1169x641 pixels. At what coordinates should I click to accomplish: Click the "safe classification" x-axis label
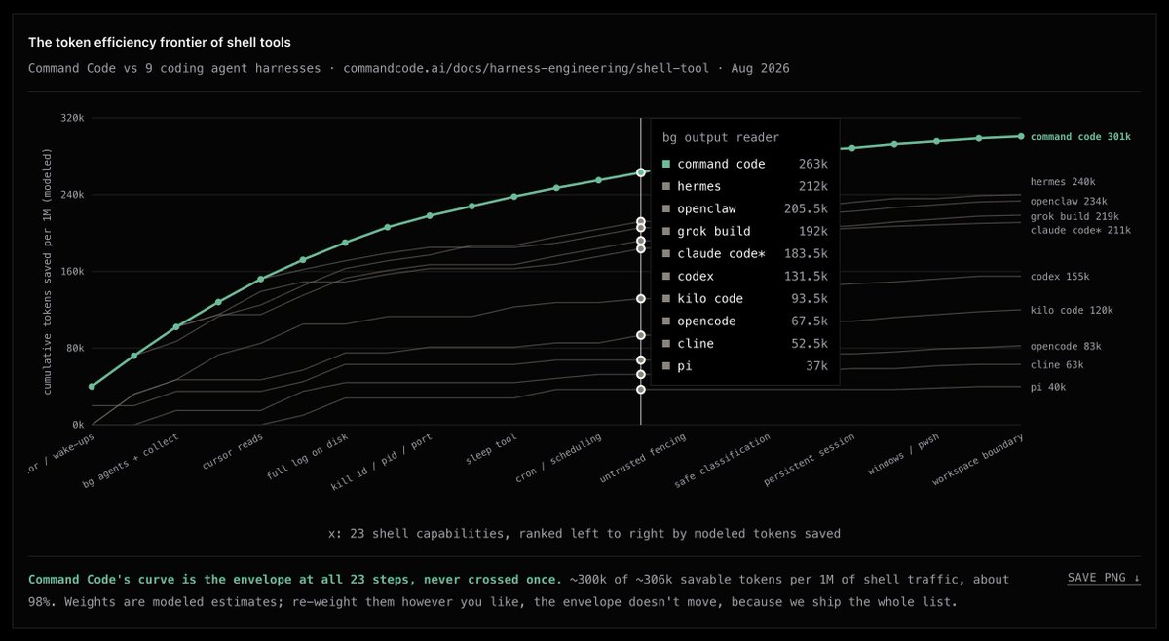(x=723, y=462)
